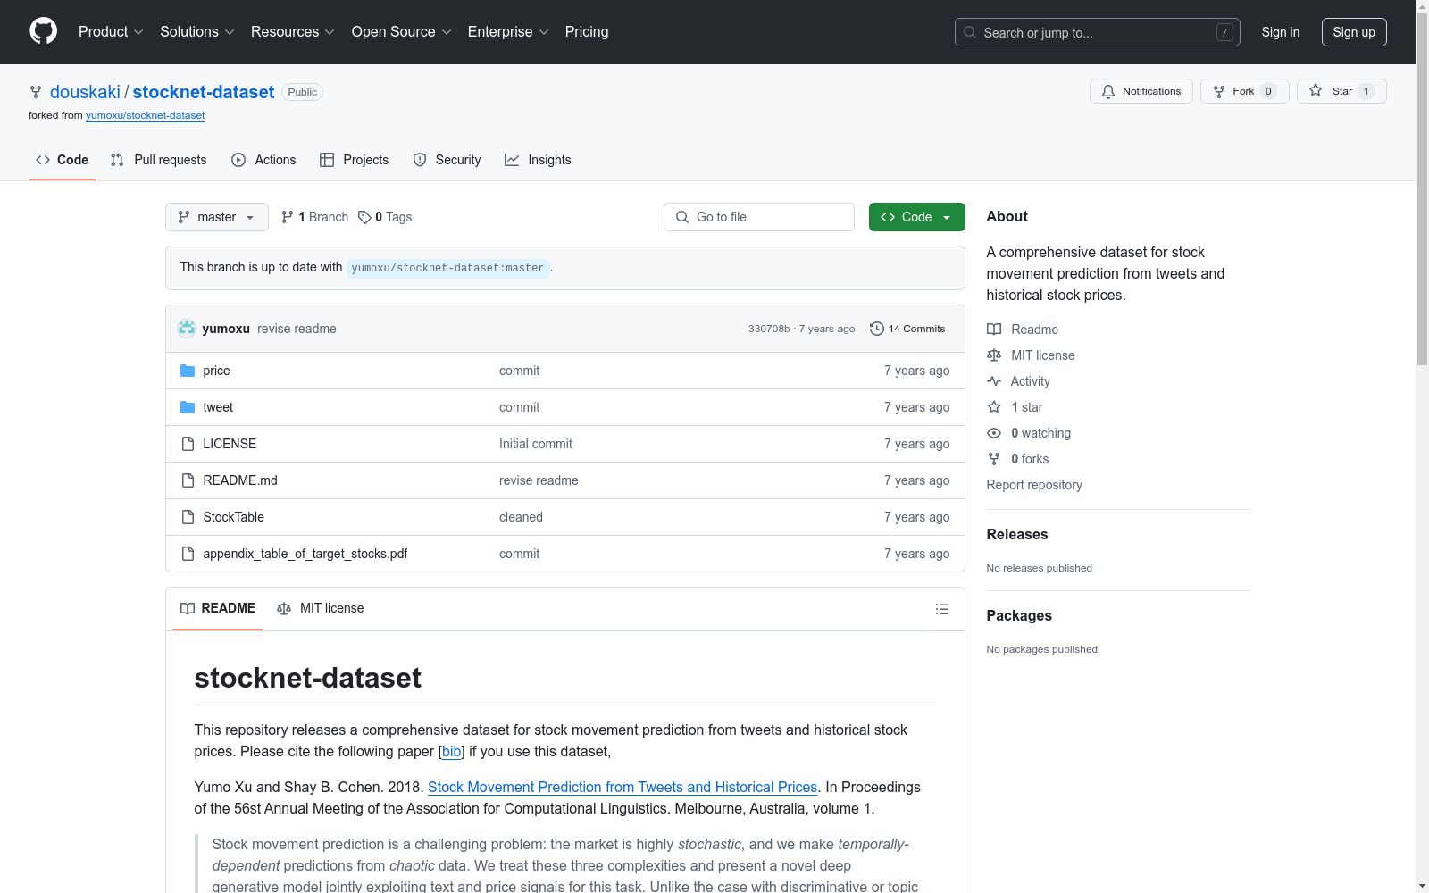Visit the yumoxu/stocknet-dataset parent repo
This screenshot has height=893, width=1429.
click(146, 115)
